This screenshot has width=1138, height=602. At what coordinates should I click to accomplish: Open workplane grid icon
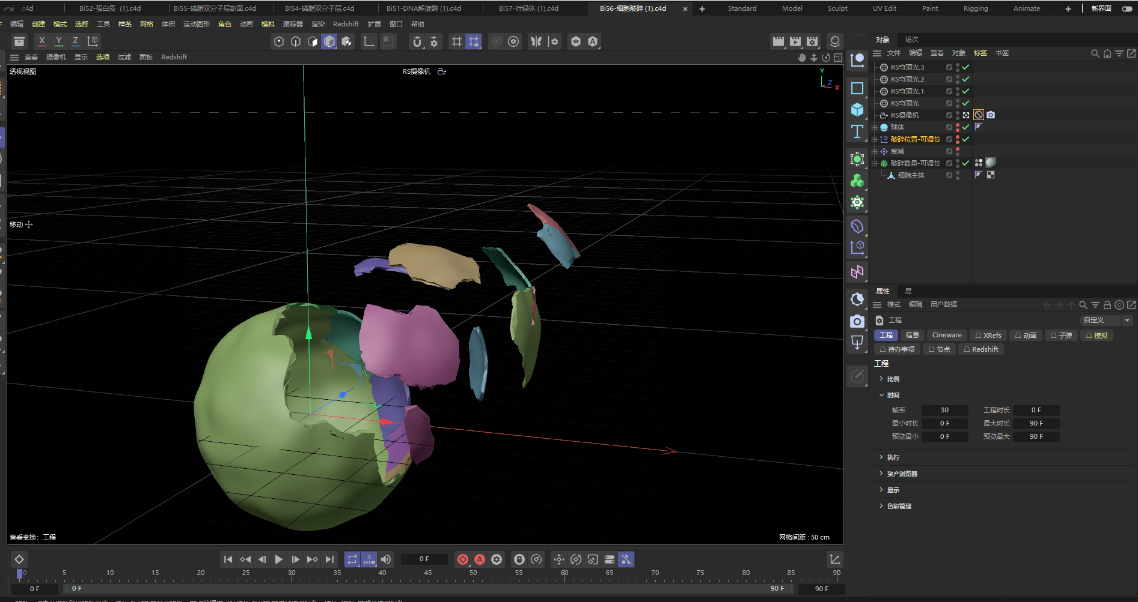click(457, 41)
